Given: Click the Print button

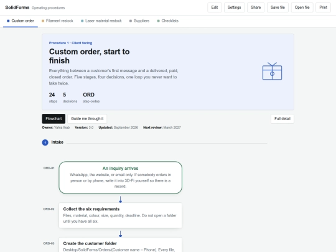Looking at the screenshot, I should tap(323, 7).
